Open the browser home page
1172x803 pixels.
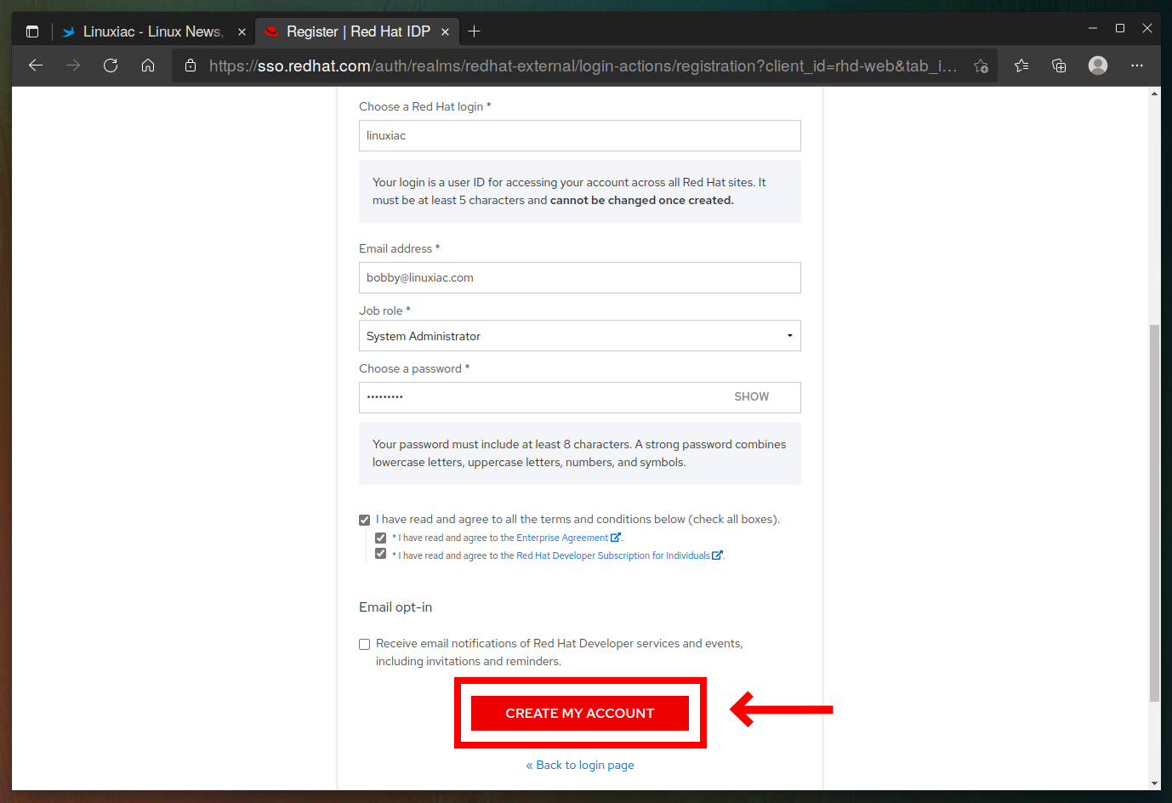[x=148, y=65]
